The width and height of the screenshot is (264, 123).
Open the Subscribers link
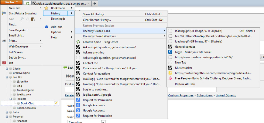coord(204,95)
